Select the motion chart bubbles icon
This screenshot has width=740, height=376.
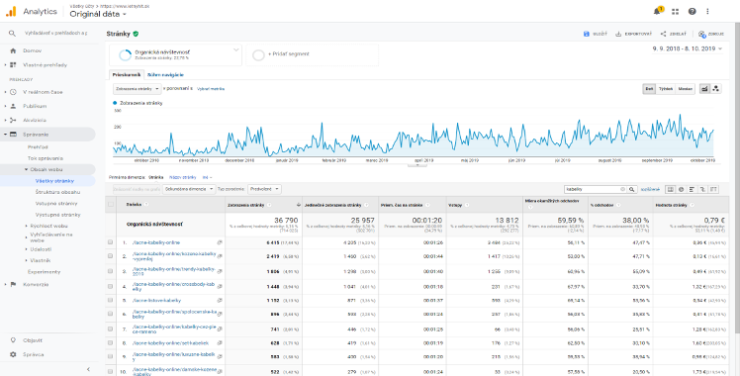tap(716, 89)
